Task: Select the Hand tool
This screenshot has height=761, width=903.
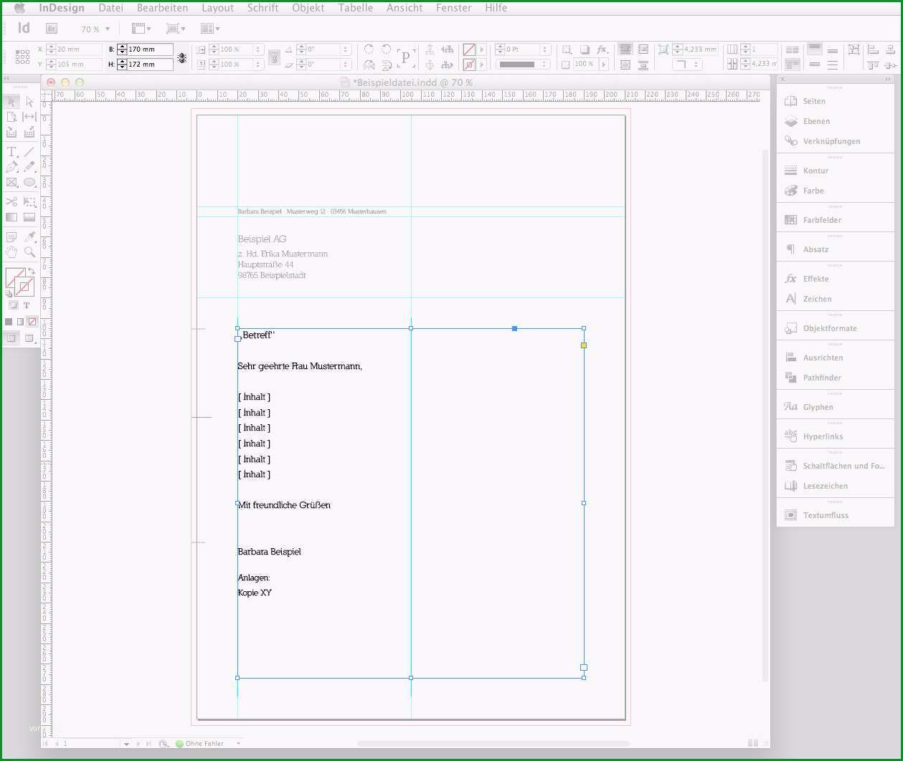Action: [x=11, y=252]
